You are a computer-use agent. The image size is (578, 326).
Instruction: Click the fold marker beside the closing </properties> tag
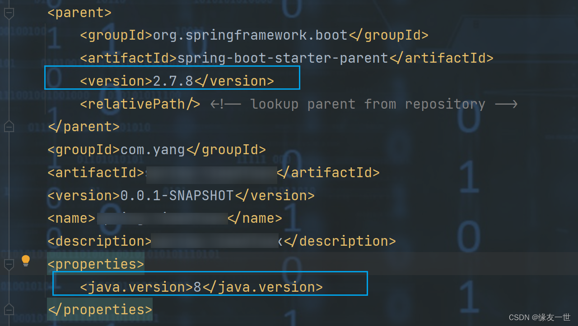pos(9,310)
